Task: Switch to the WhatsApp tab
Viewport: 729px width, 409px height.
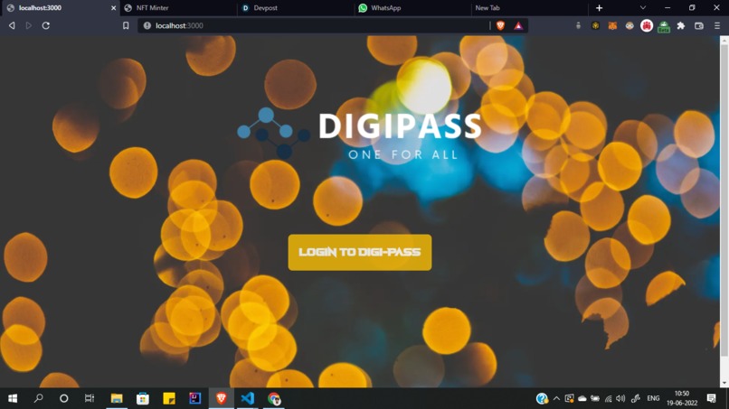Action: (412, 8)
